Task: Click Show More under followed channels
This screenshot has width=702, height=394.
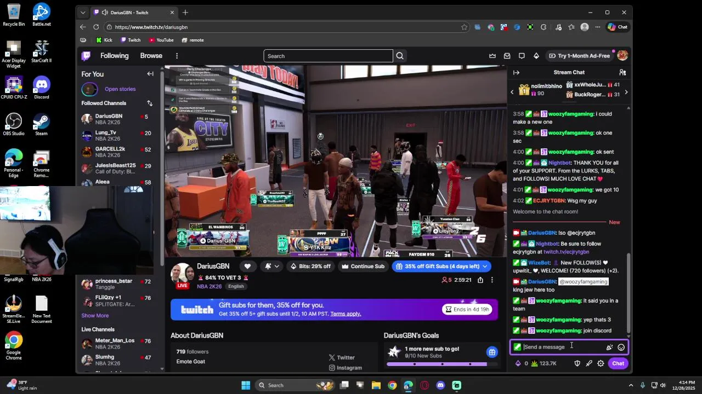Action: coord(95,316)
